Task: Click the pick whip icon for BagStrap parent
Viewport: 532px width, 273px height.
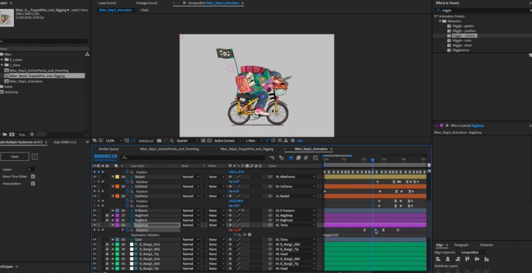Action: point(270,225)
